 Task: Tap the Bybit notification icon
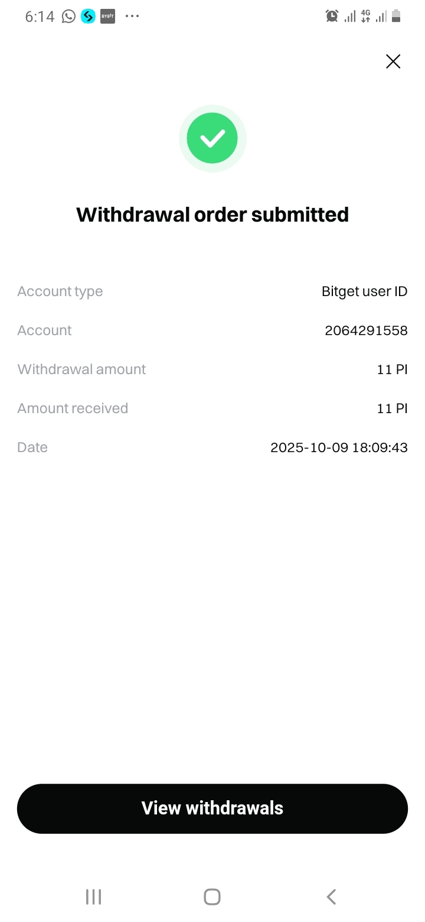(107, 17)
